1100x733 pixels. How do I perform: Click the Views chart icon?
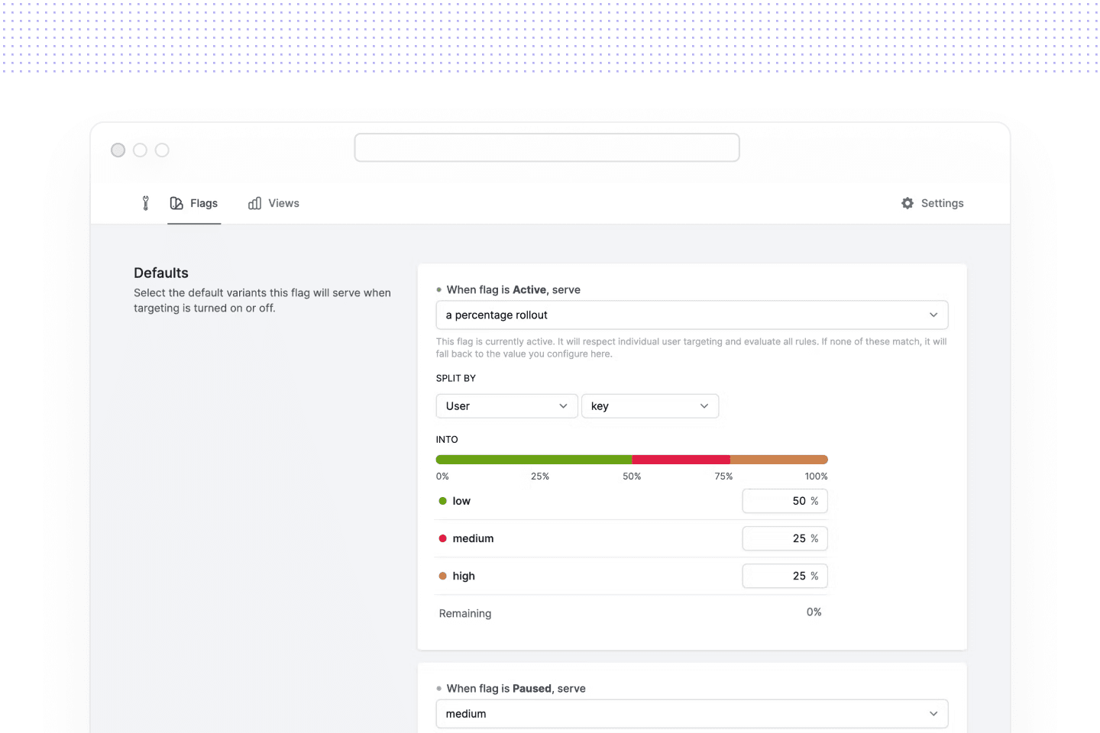[255, 203]
